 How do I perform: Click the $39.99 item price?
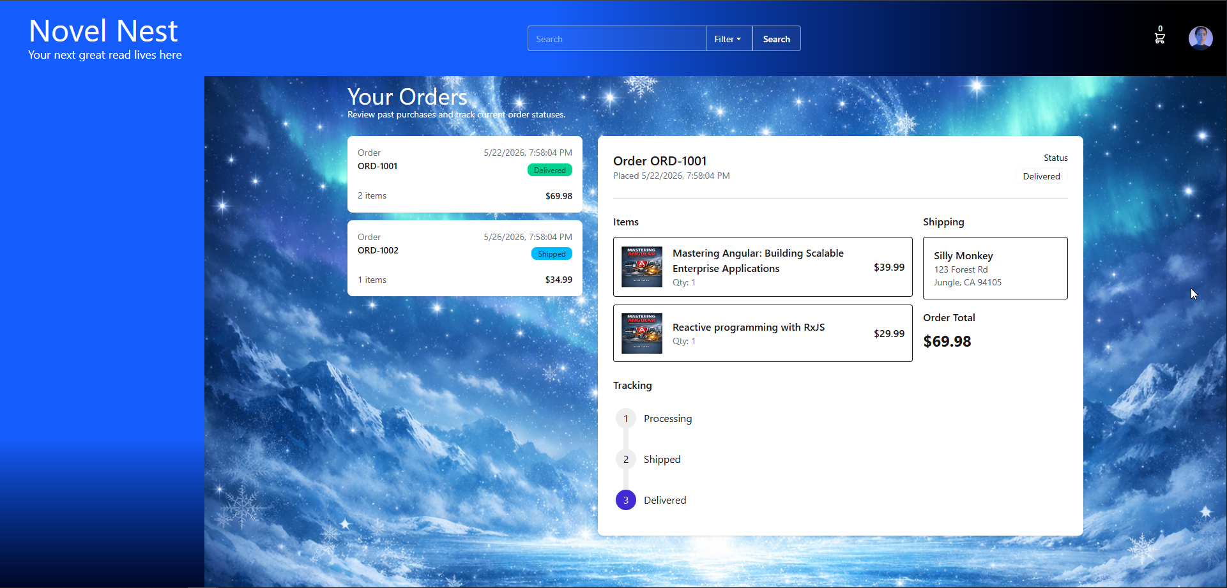pyautogui.click(x=889, y=267)
